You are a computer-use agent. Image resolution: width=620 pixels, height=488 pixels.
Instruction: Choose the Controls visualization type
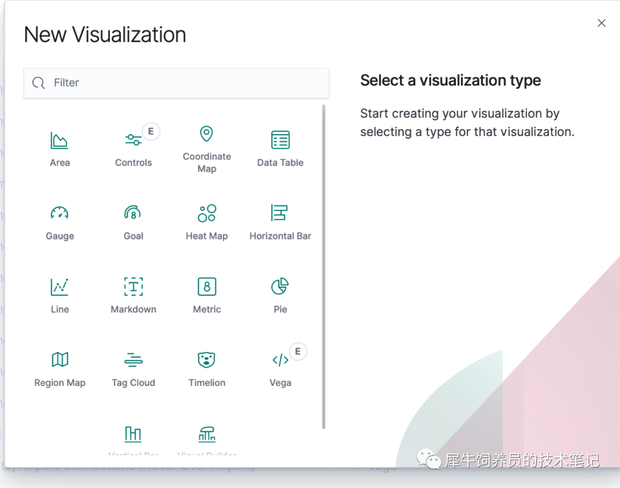pyautogui.click(x=133, y=149)
